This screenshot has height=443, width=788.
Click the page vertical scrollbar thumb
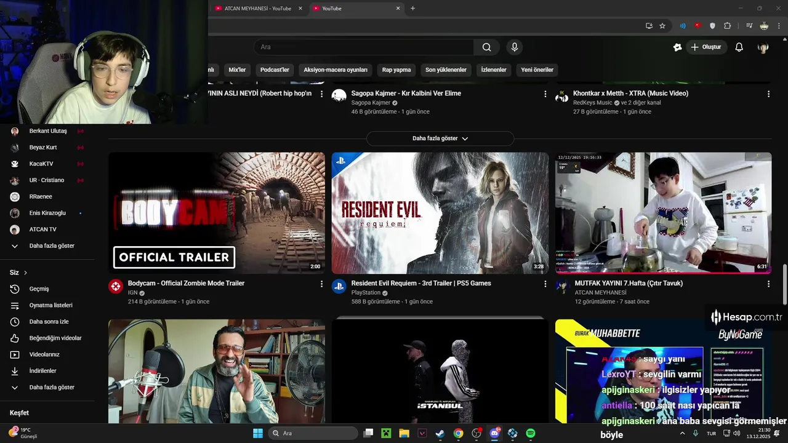(x=784, y=284)
